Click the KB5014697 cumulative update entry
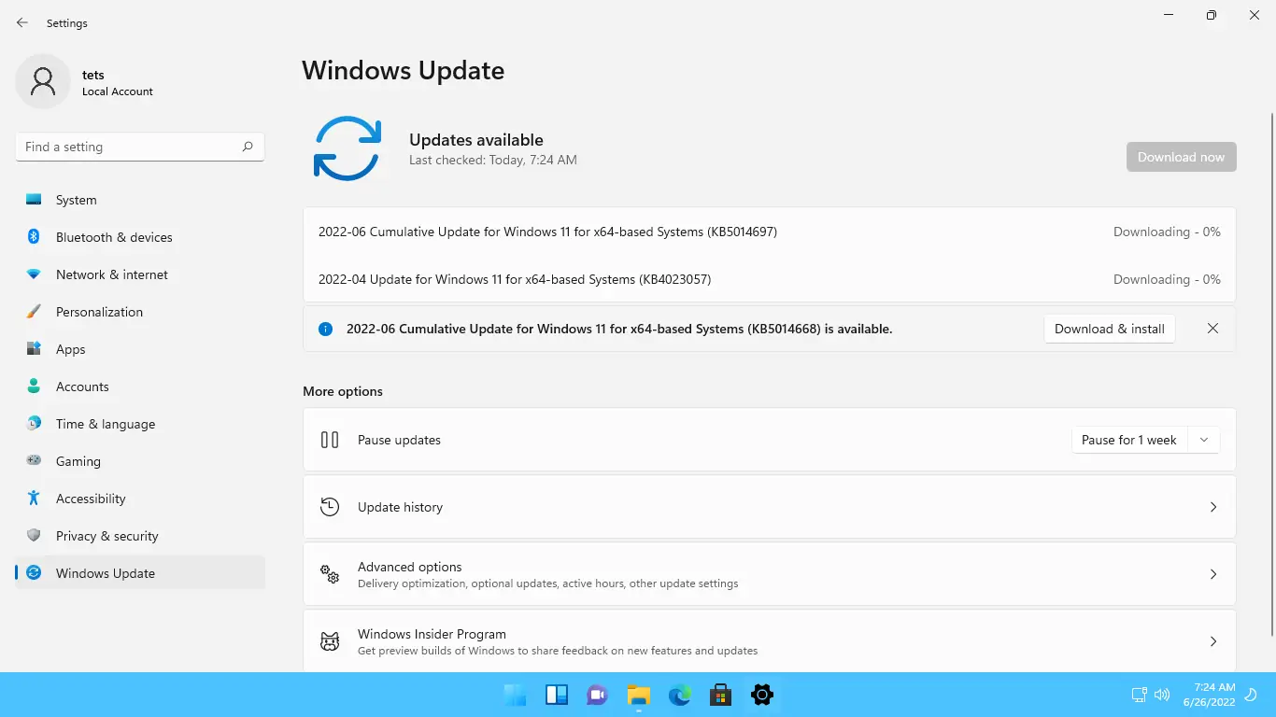This screenshot has width=1276, height=717. tap(547, 232)
